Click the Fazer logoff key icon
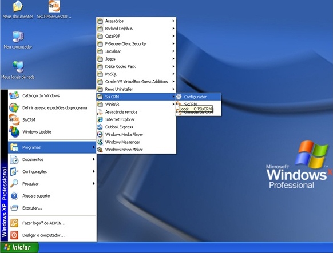The image size is (333, 253). click(14, 223)
